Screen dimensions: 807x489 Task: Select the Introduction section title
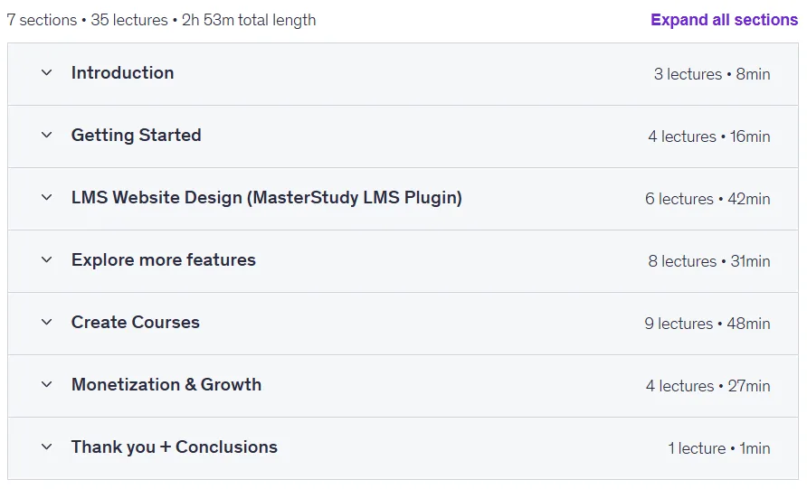pyautogui.click(x=122, y=73)
